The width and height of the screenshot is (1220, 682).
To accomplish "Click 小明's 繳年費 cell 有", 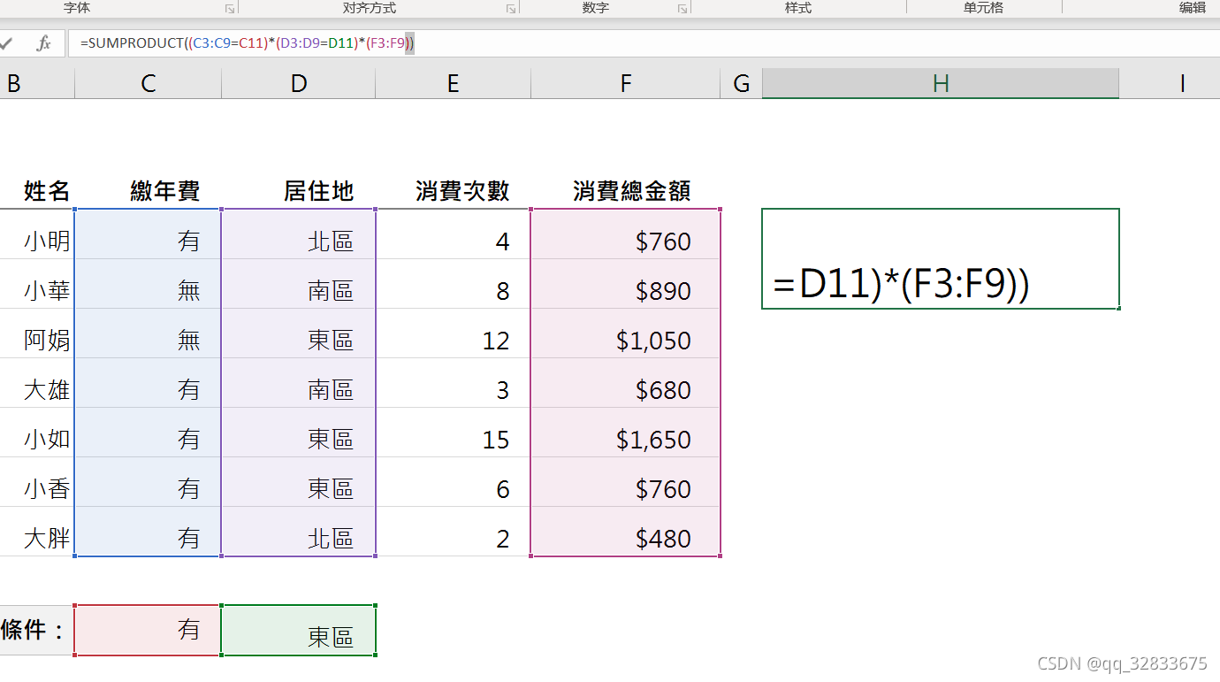I will [x=149, y=234].
